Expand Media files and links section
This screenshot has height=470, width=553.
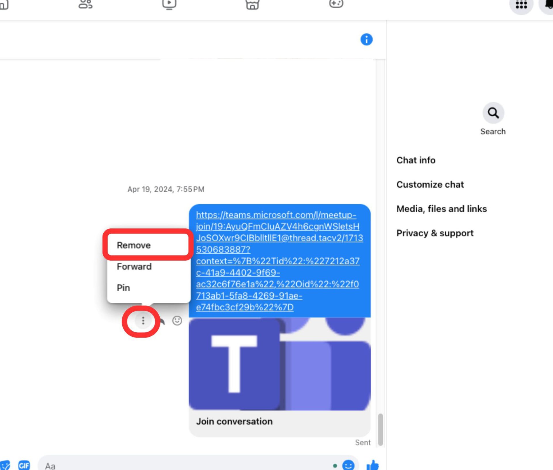[x=441, y=208]
